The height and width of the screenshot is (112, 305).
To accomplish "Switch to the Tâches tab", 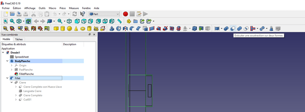I will [x=19, y=39].
